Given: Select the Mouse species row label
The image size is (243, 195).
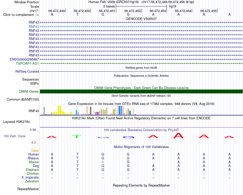Looking at the screenshot, I should (34, 162).
